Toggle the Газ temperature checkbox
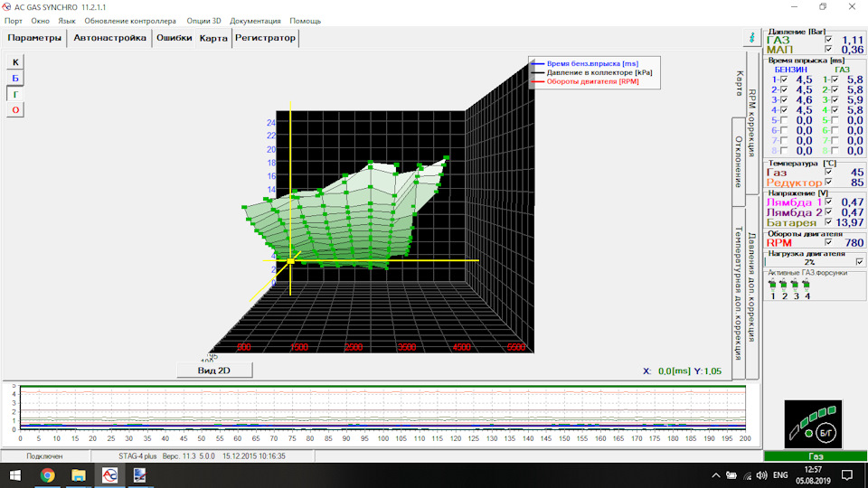868x488 pixels. [829, 172]
